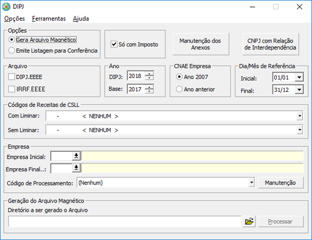Screen dimensions: 312x240
Task: Close the DIPJ window
Action: [299, 7]
